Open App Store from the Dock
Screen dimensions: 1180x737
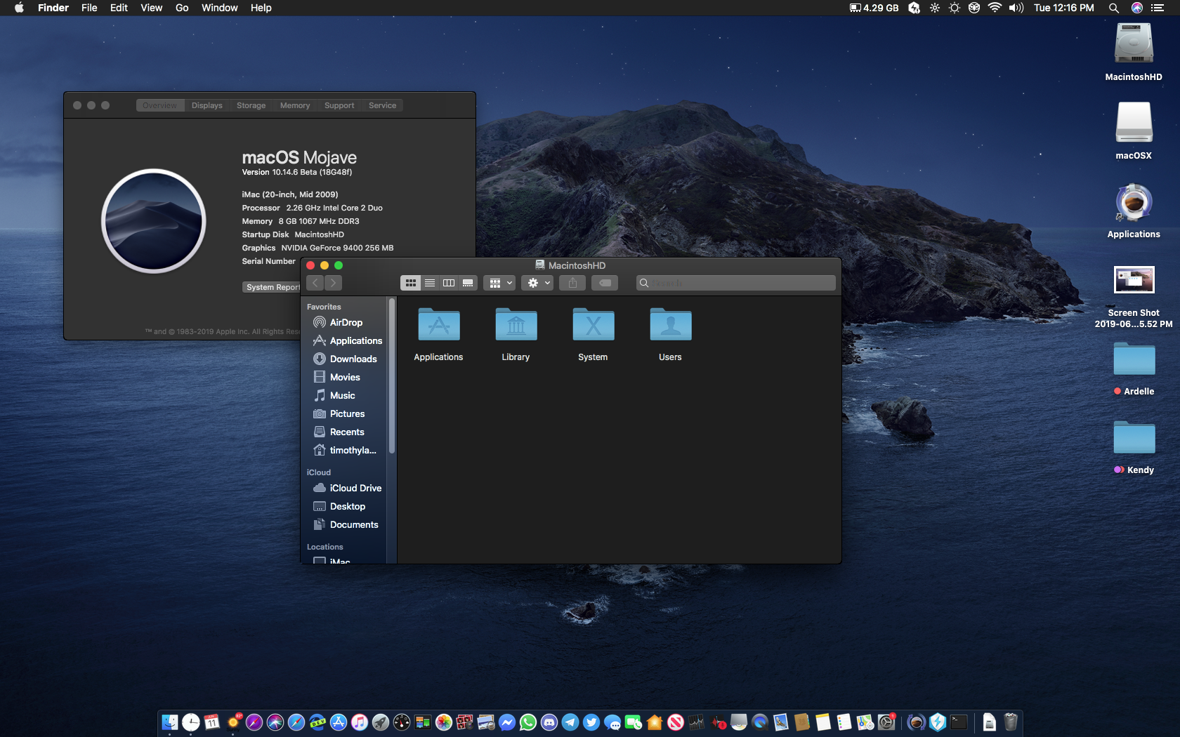point(339,722)
